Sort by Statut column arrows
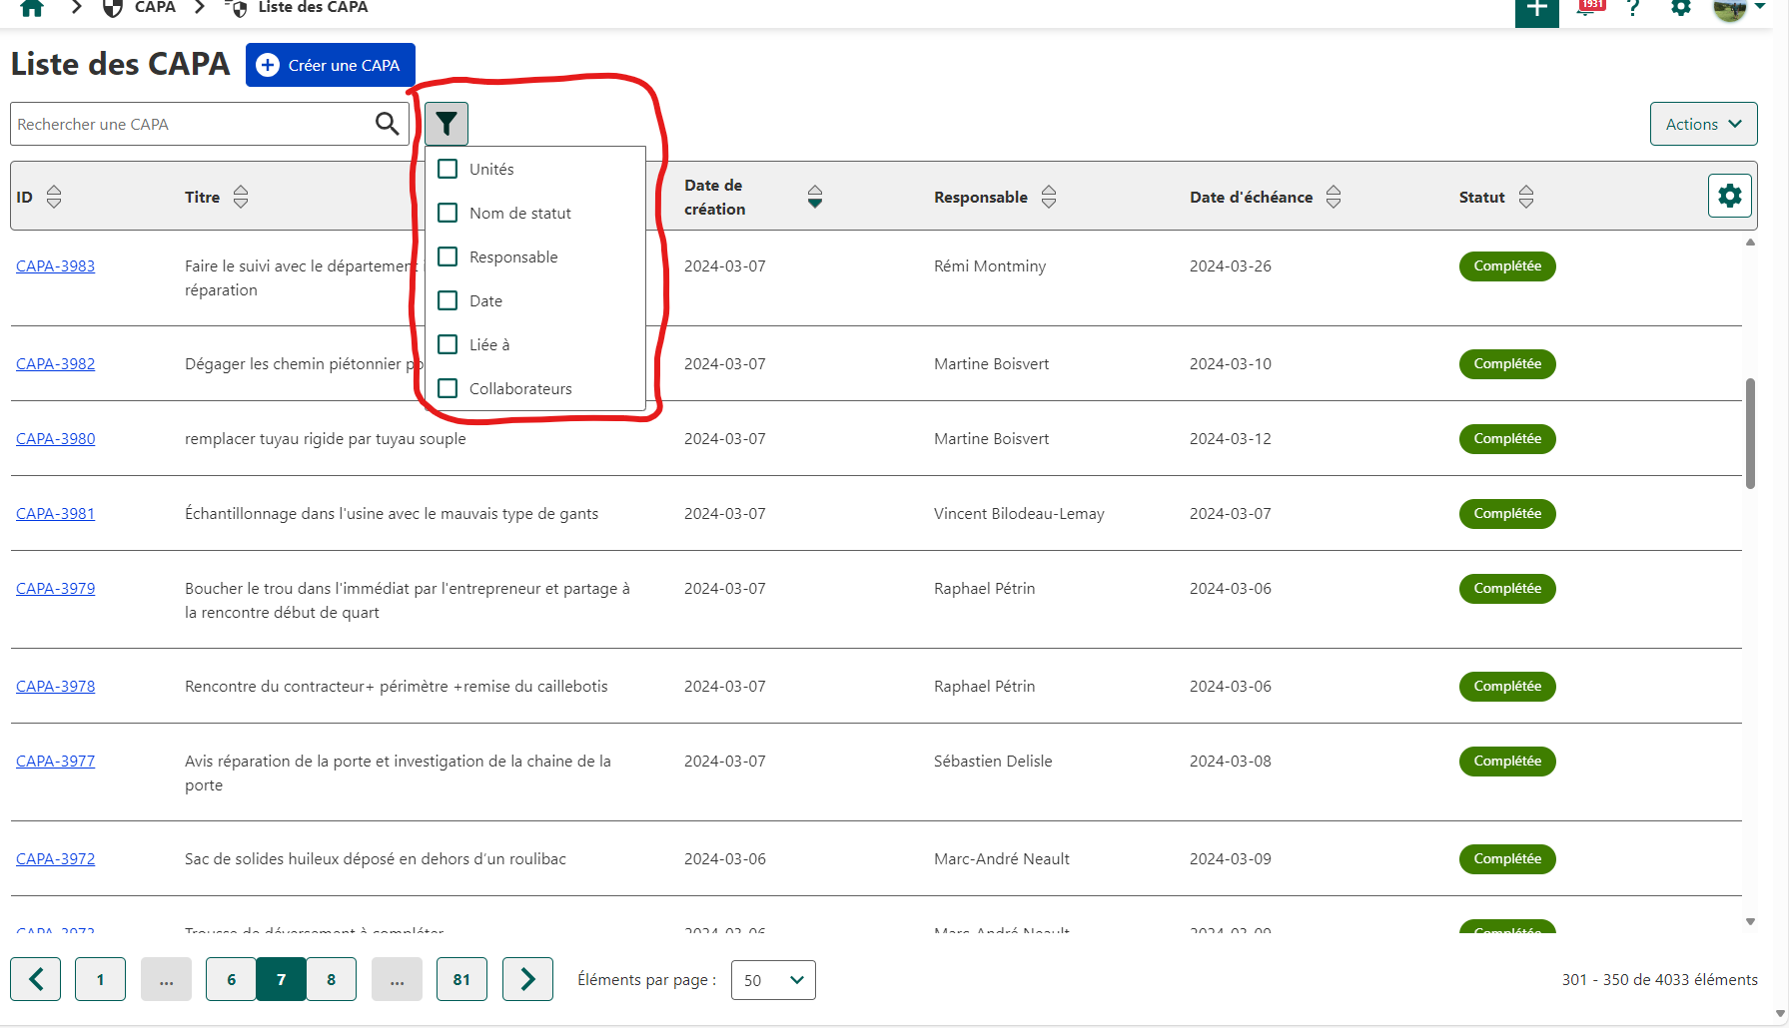Viewport: 1789px width, 1028px height. 1526,197
